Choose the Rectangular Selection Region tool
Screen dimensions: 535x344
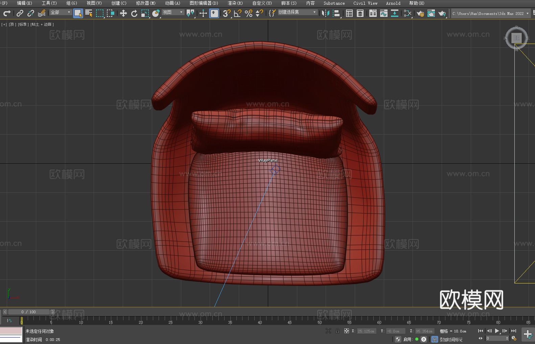point(100,13)
